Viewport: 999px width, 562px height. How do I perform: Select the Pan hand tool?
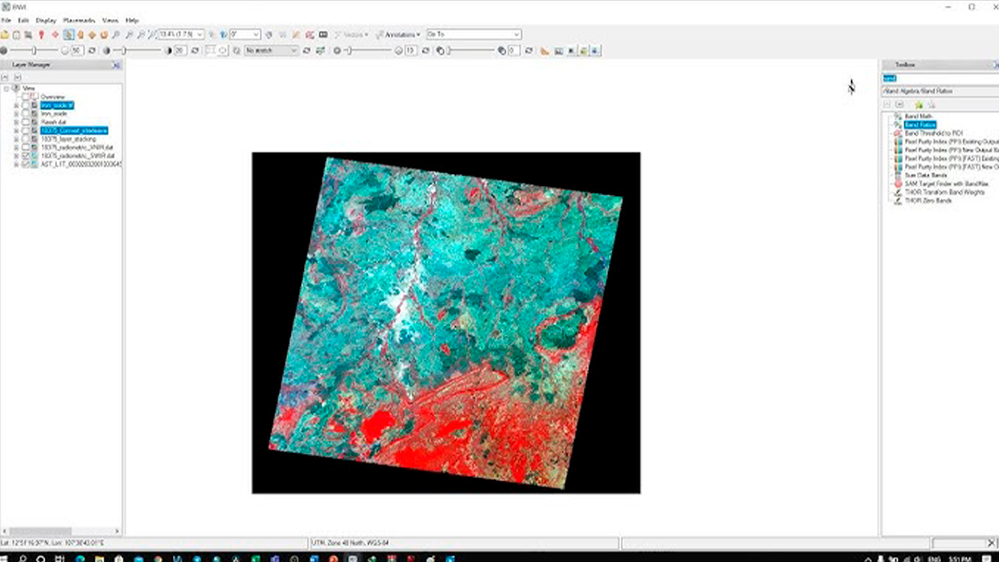tap(81, 35)
